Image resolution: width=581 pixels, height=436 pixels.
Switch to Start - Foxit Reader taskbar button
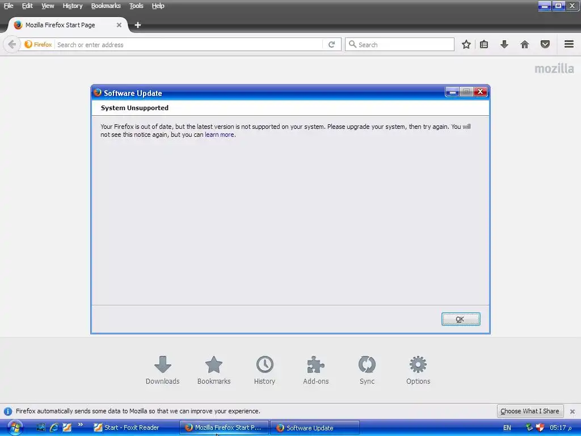coord(127,427)
